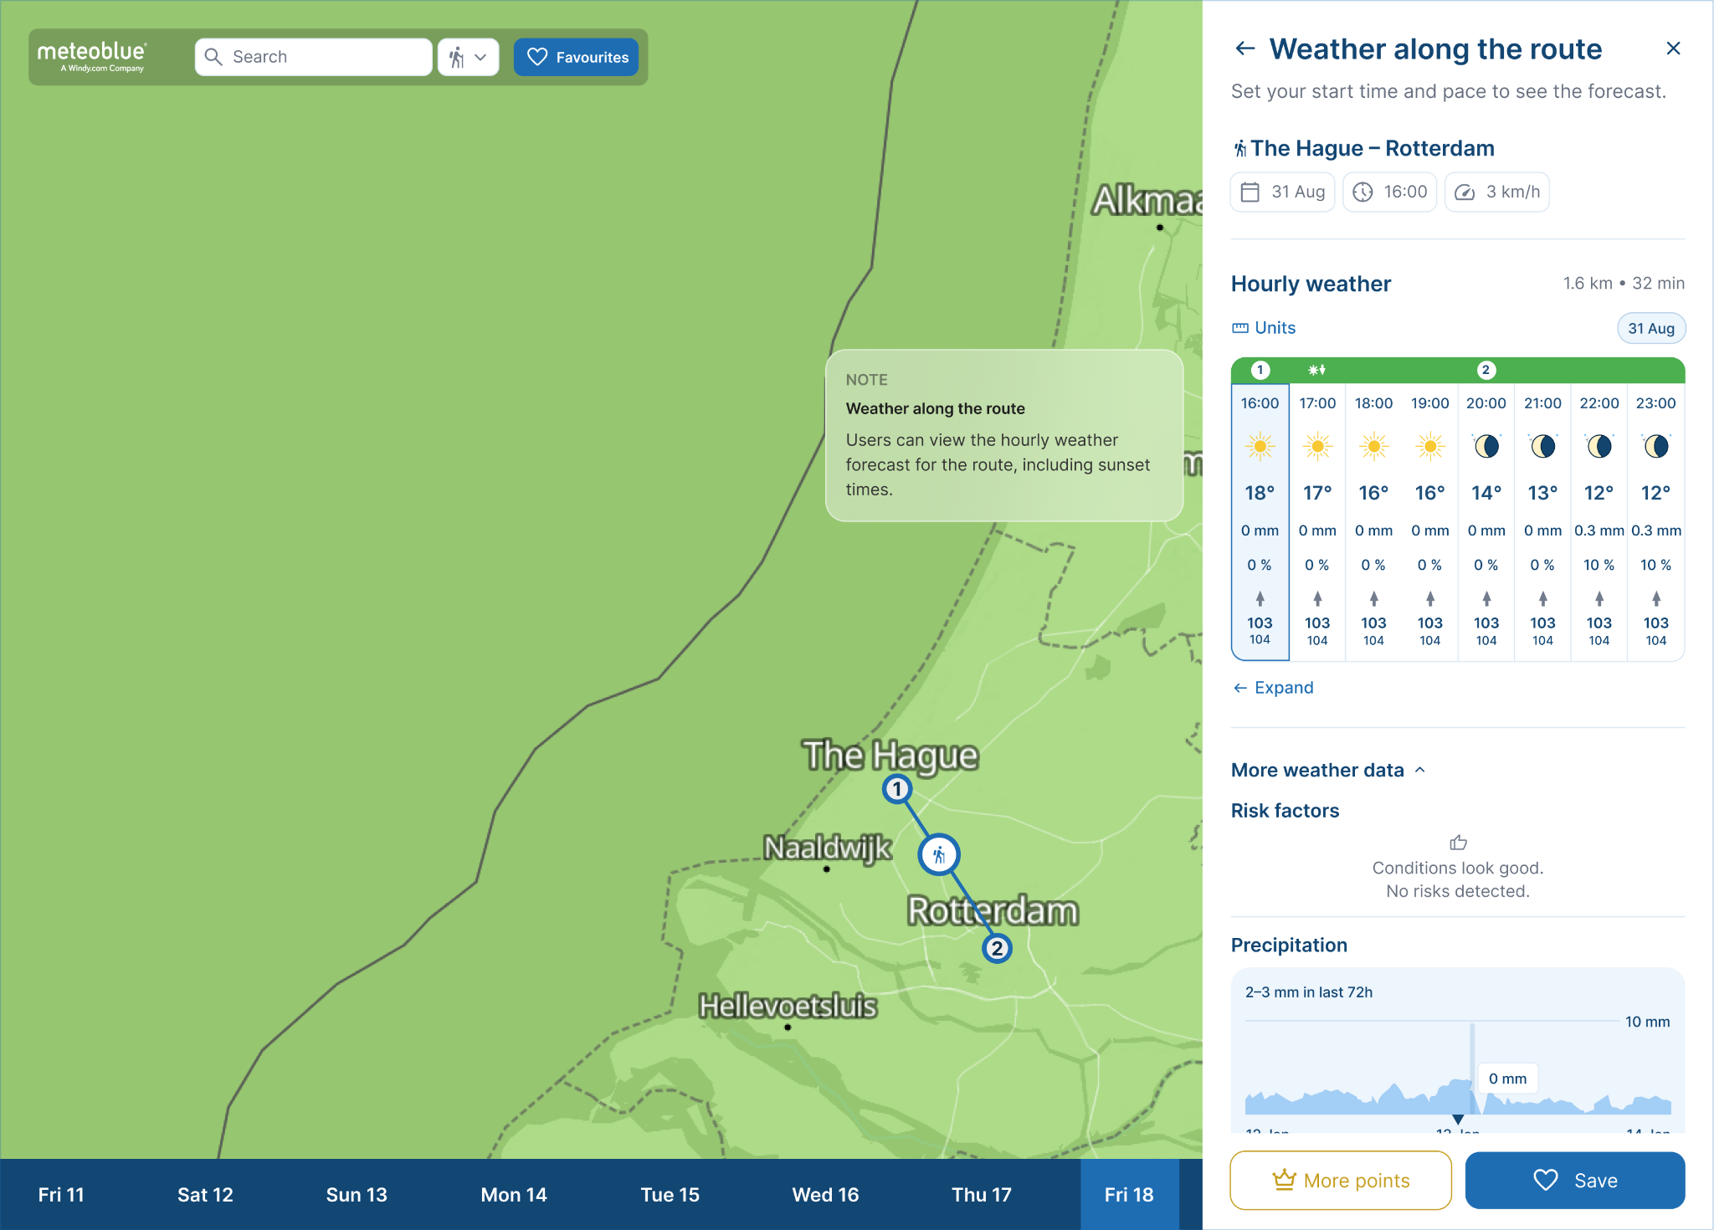Select waypoint 1 marker in hourly header
Viewport: 1714px width, 1230px height.
click(x=1260, y=370)
